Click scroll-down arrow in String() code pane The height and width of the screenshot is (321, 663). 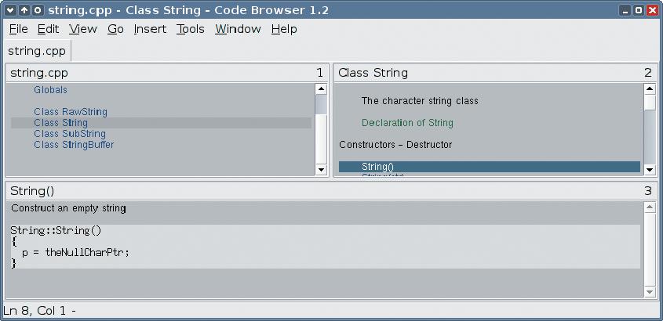click(x=650, y=292)
